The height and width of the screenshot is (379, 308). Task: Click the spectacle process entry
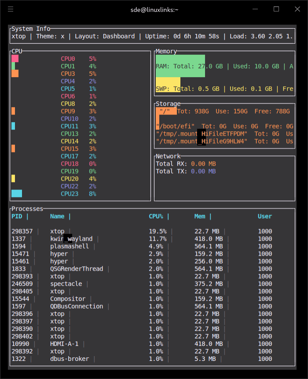tap(66, 284)
